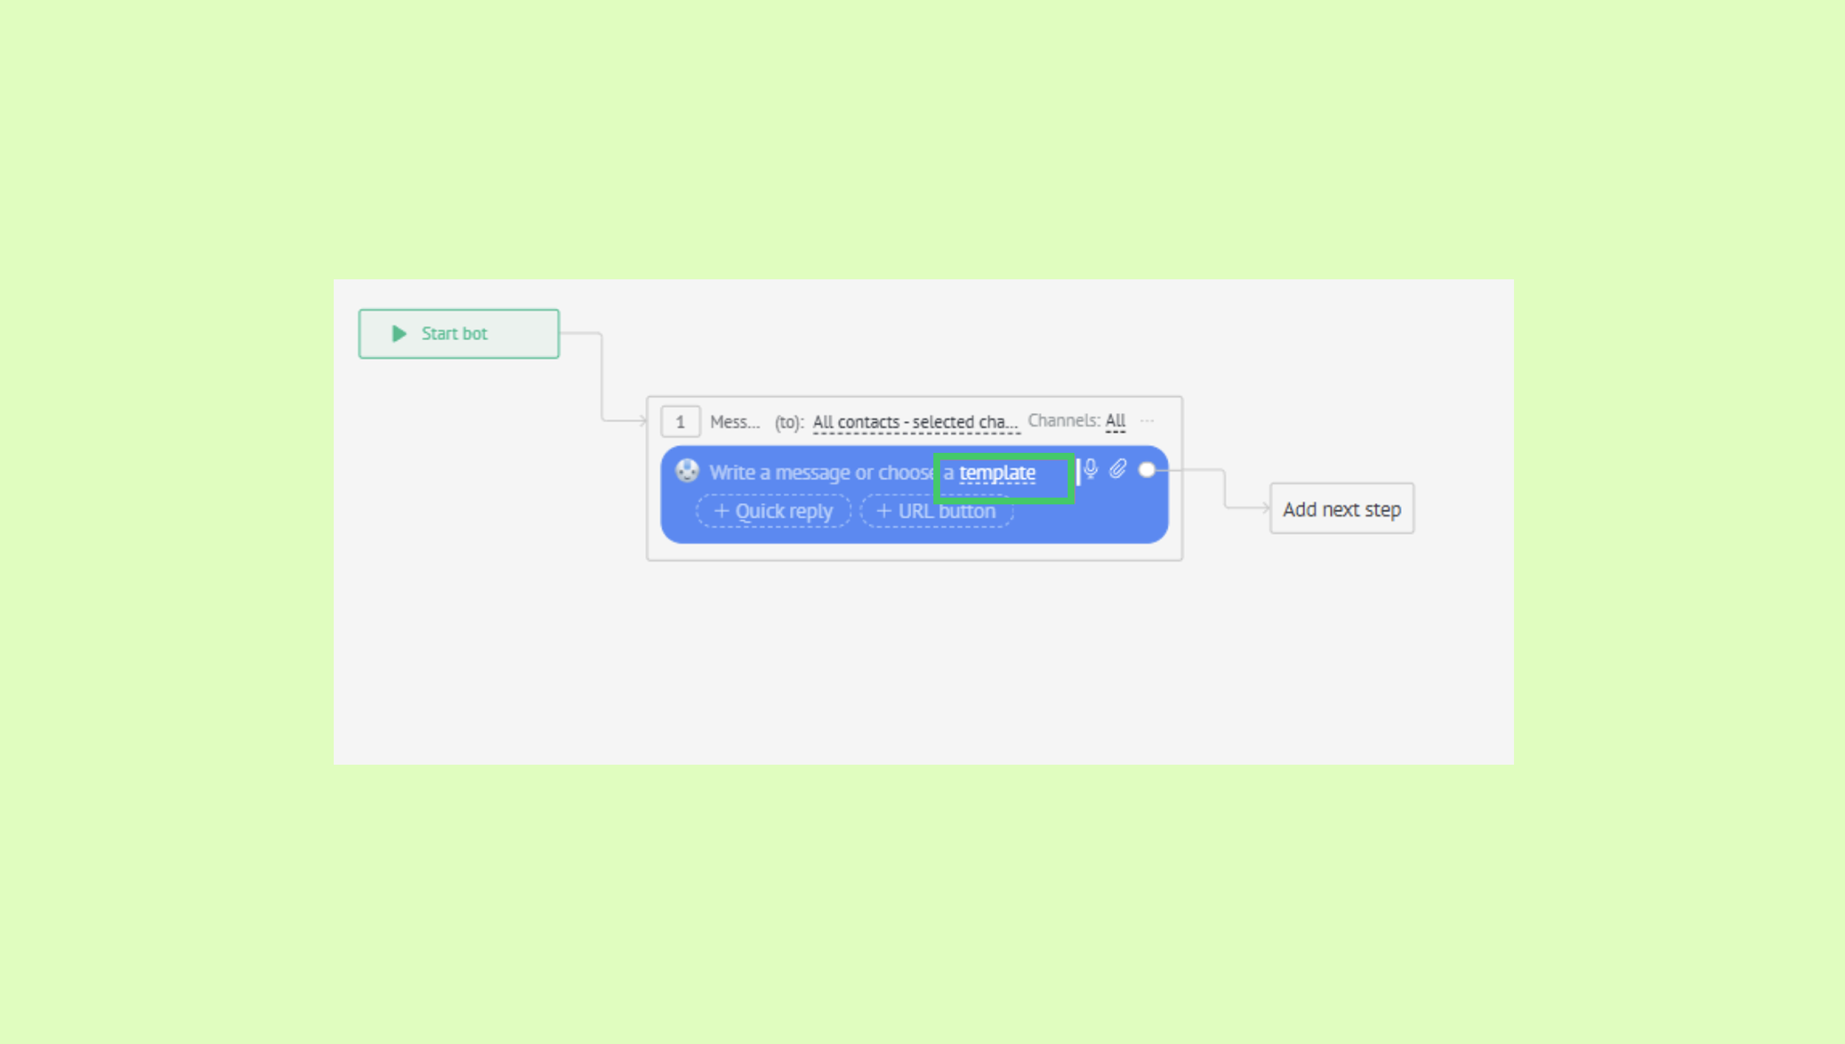Image resolution: width=1845 pixels, height=1044 pixels.
Task: Click the 'Start bot' block
Action: click(x=459, y=334)
